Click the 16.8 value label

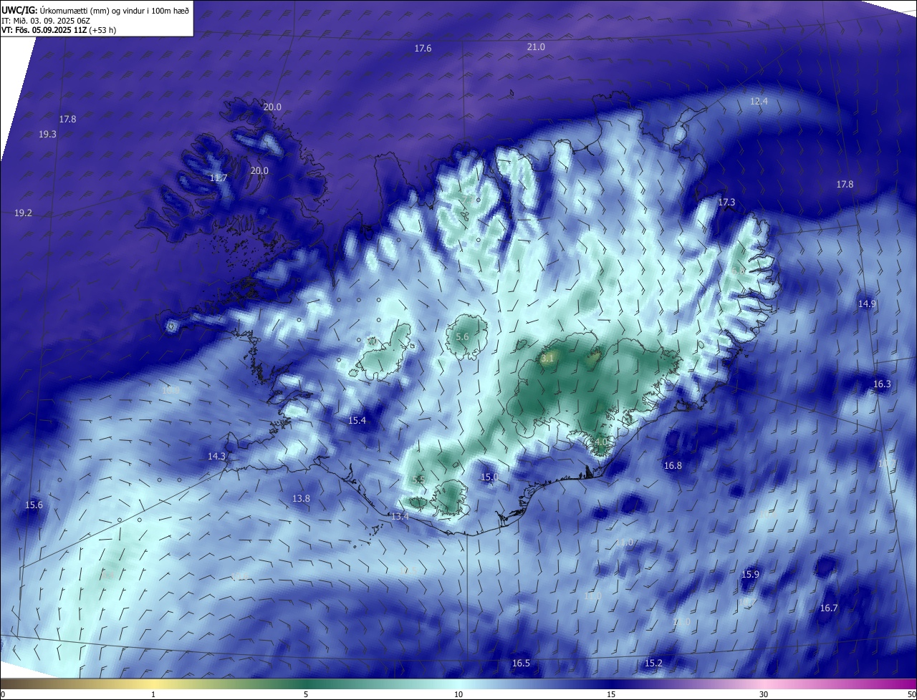point(673,466)
